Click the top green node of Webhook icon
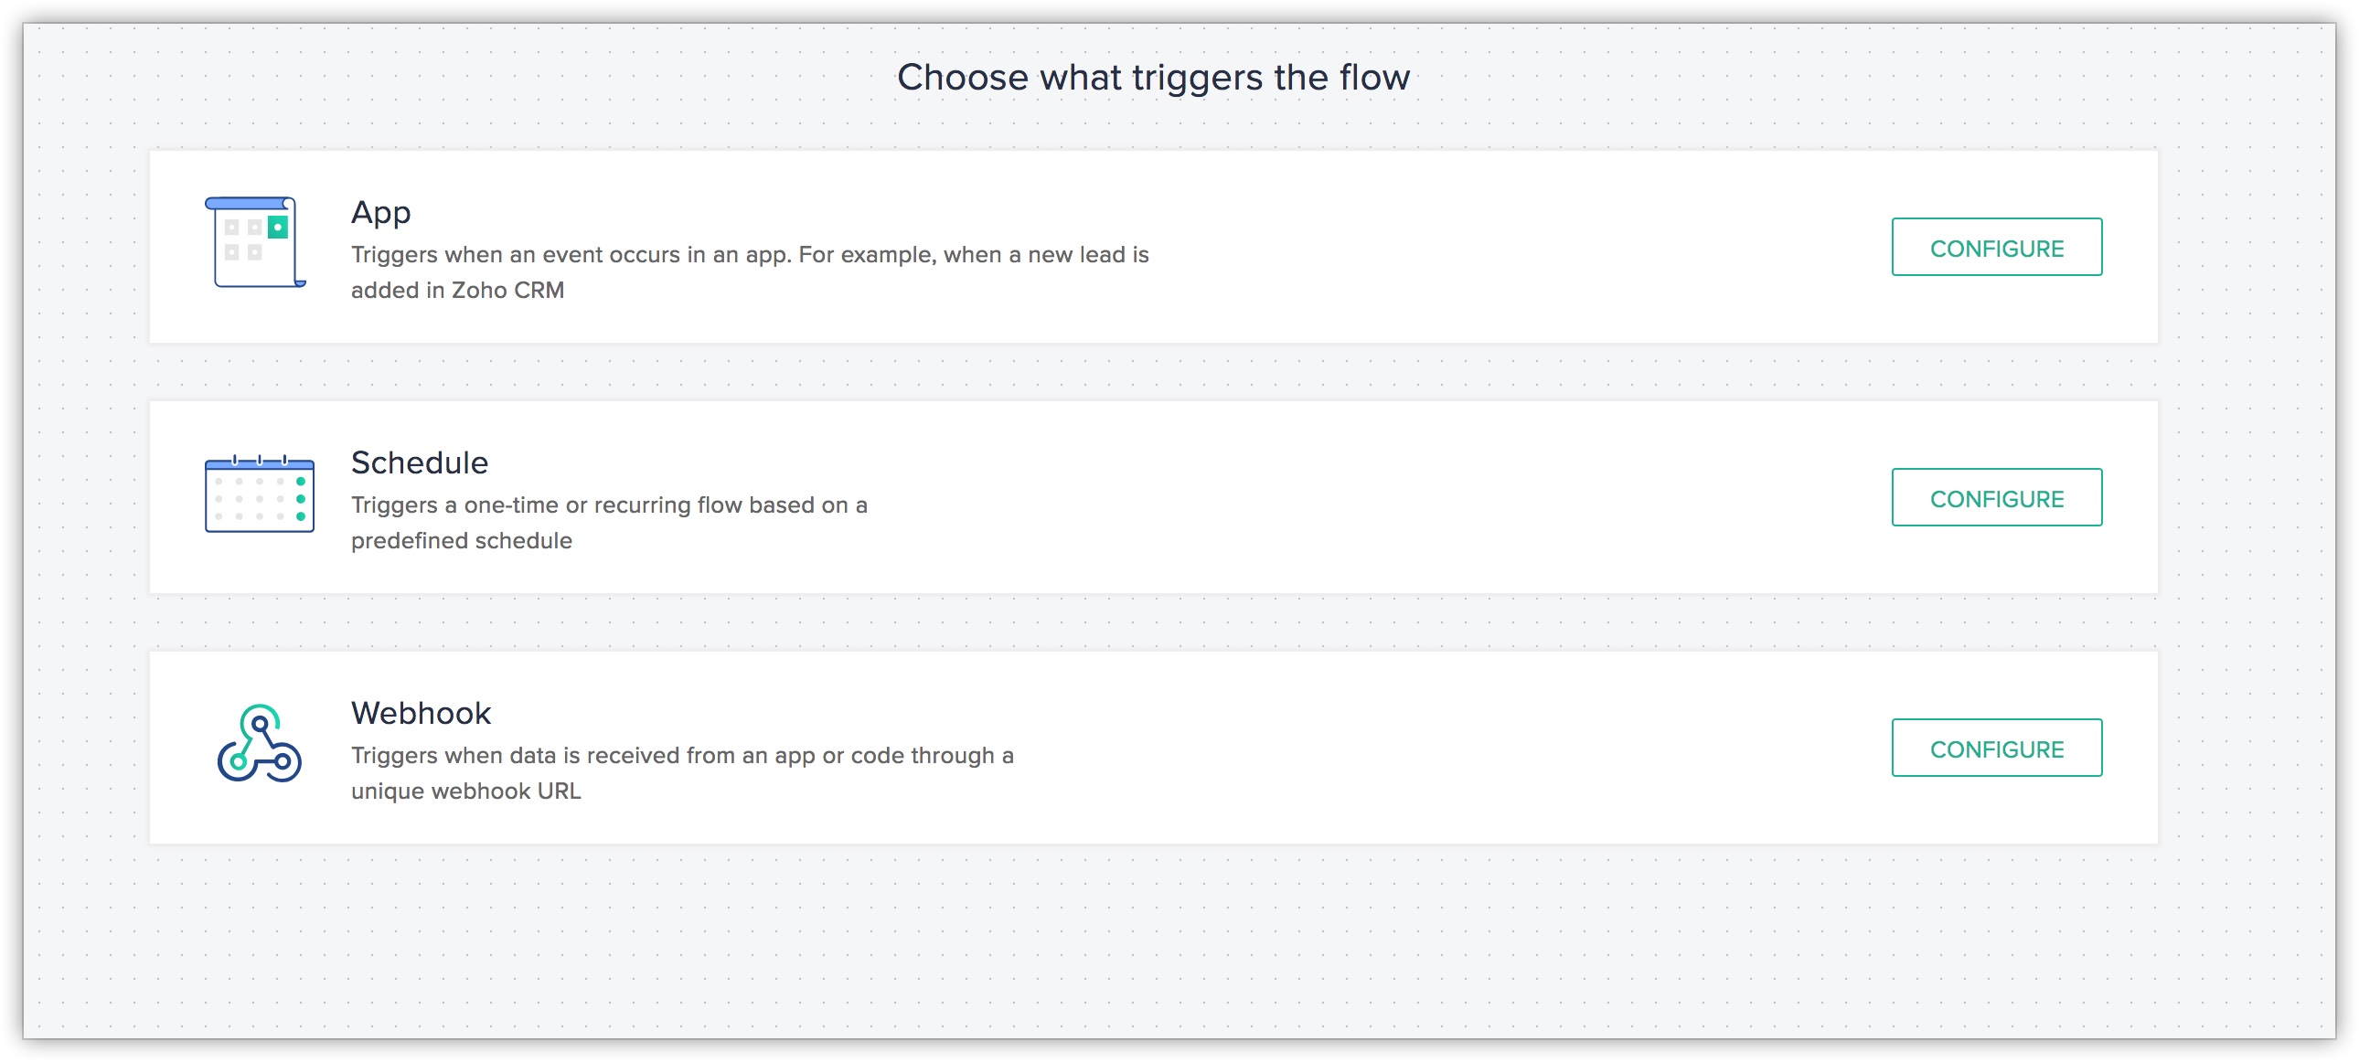The image size is (2359, 1062). pyautogui.click(x=260, y=723)
